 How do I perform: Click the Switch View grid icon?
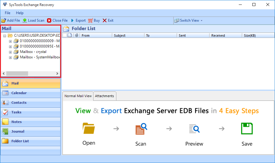[177, 21]
